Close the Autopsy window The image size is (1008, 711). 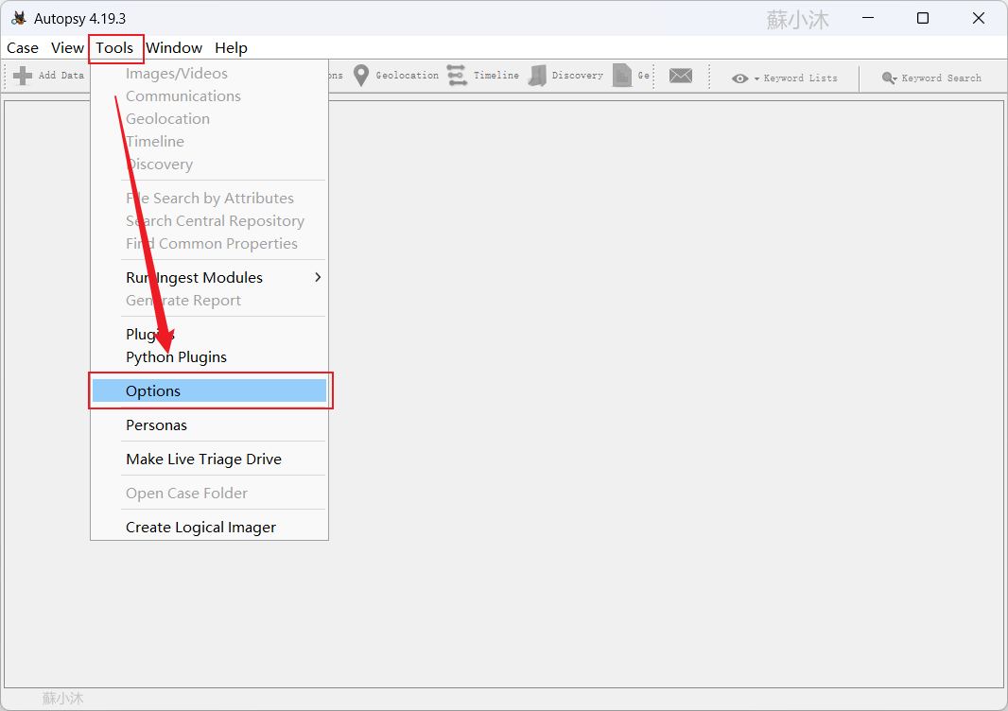pos(979,18)
